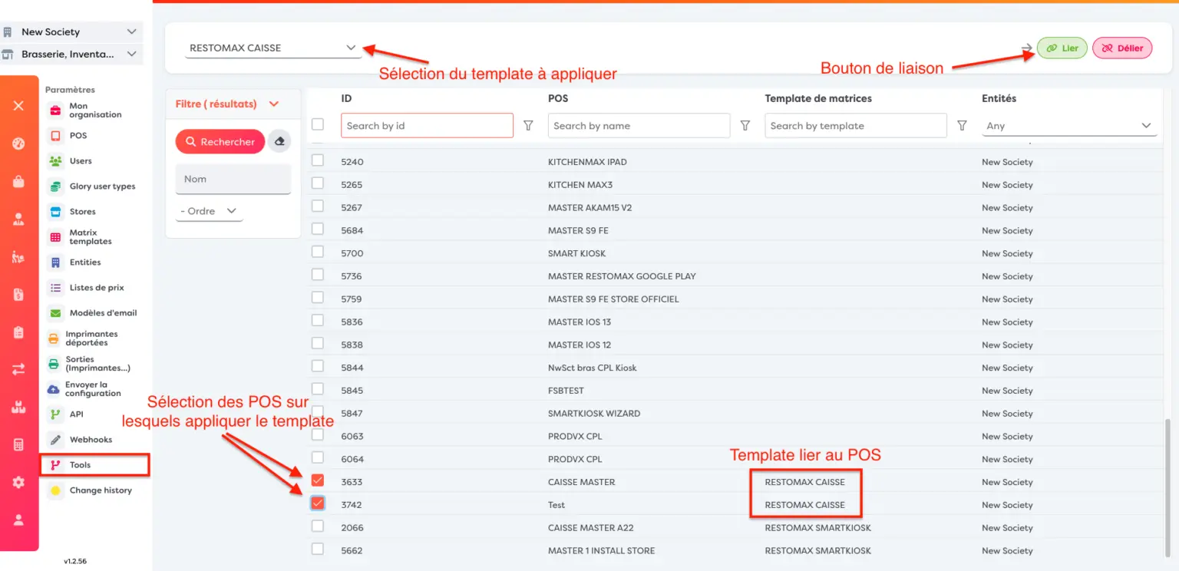This screenshot has height=571, width=1179.
Task: Open the dashboard gauge icon in sidebar
Action: point(18,144)
